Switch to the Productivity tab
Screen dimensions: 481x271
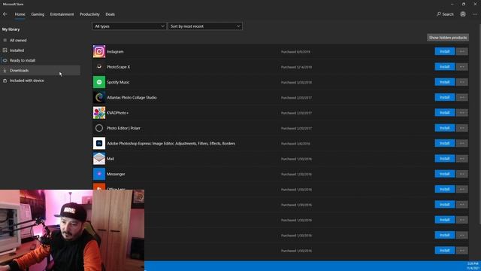tap(89, 14)
